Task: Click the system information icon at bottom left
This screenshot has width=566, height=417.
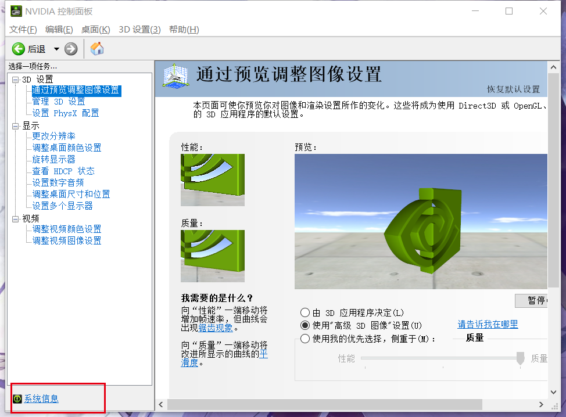Action: click(17, 398)
